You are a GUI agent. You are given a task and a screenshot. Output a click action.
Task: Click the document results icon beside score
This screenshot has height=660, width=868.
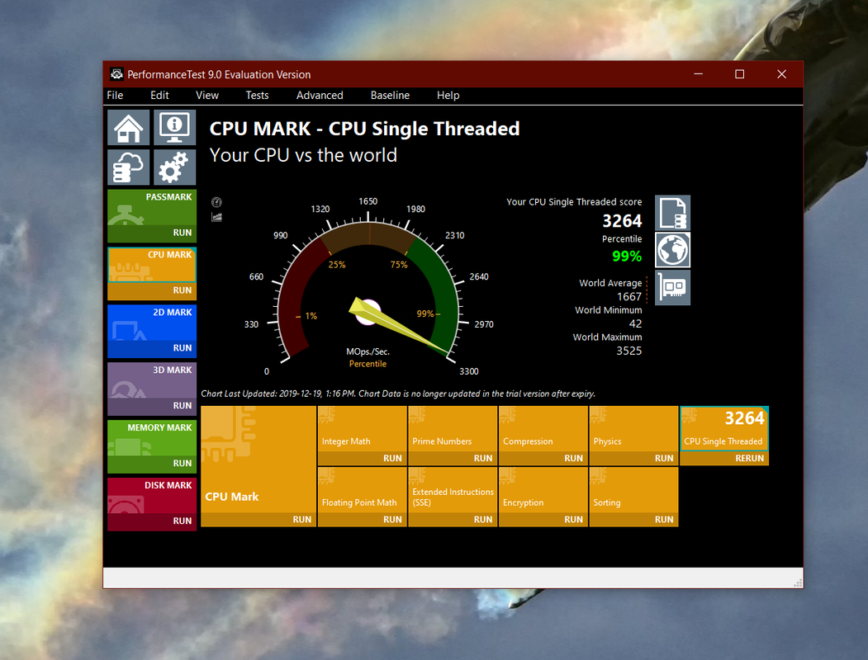(672, 213)
